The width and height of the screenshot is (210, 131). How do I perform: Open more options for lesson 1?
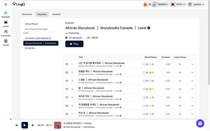tap(192, 64)
